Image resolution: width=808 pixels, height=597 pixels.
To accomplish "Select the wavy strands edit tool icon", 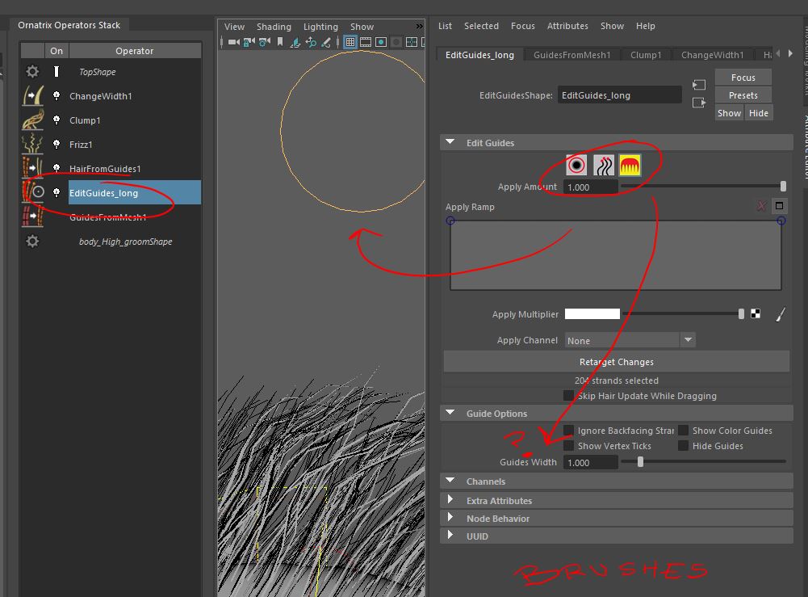I will coord(603,166).
